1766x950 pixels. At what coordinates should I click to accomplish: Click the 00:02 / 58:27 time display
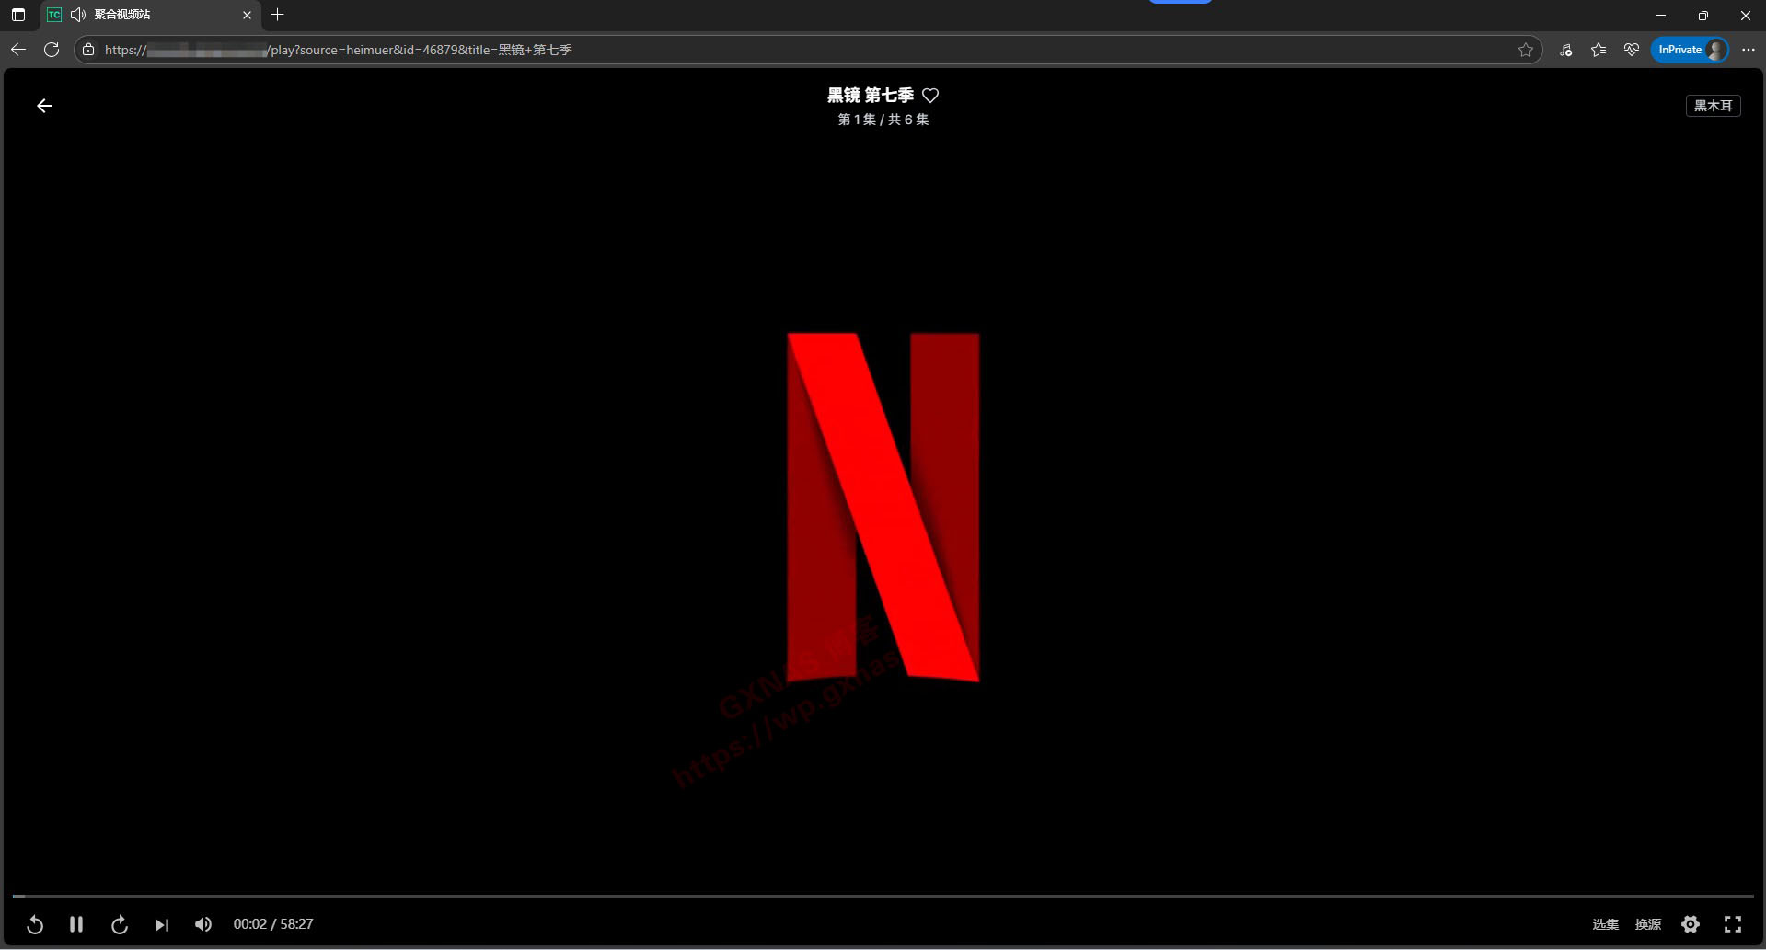click(x=273, y=924)
